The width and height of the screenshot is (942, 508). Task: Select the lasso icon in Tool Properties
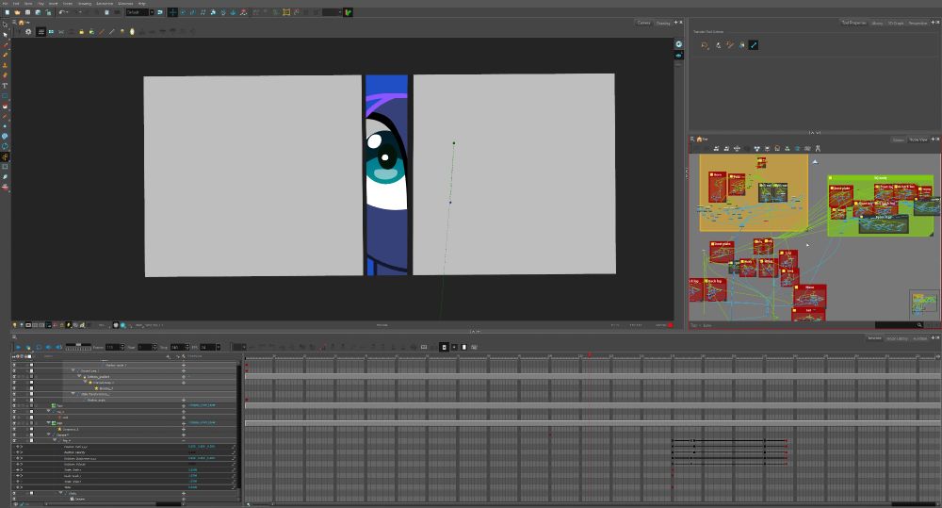pos(705,45)
